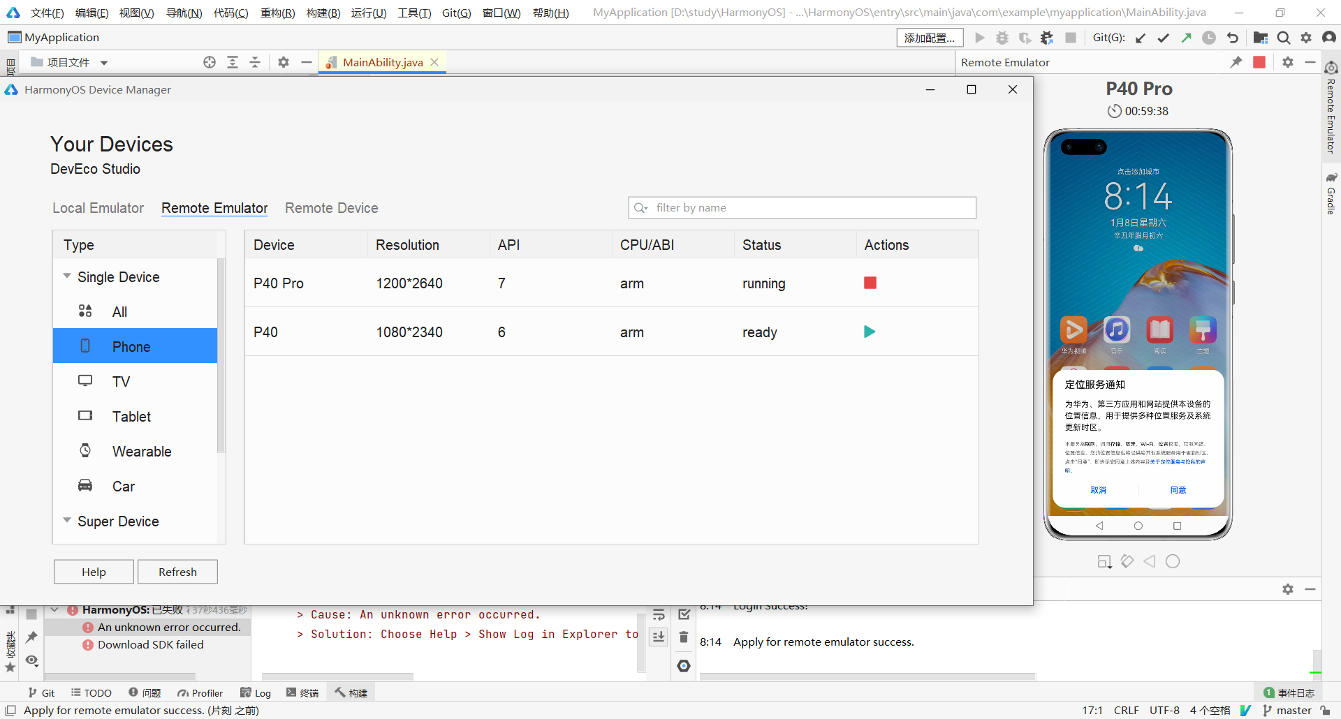Click the emulator screenshot icon below the phone
The height and width of the screenshot is (719, 1341).
(x=1104, y=562)
